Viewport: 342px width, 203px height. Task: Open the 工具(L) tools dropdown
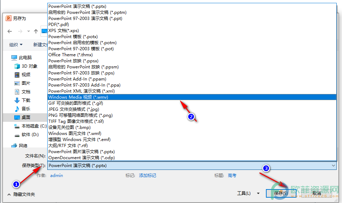point(249,193)
